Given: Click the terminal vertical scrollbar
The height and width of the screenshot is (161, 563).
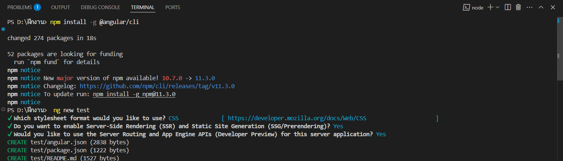Looking at the screenshot, I should 560,55.
